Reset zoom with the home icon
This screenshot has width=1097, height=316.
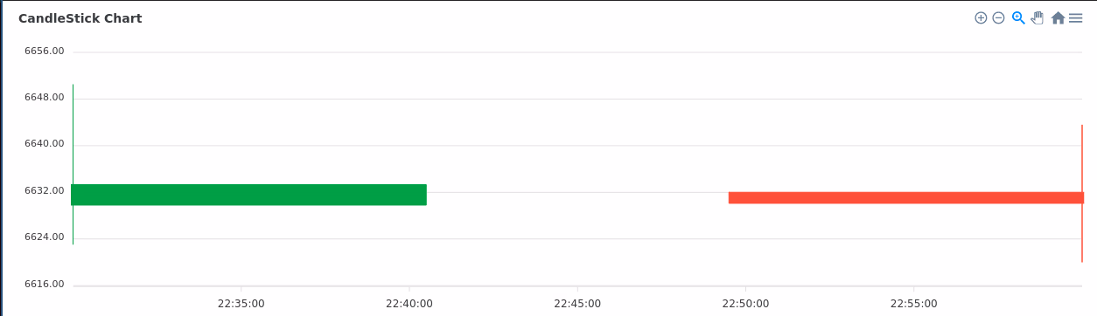coord(1058,17)
